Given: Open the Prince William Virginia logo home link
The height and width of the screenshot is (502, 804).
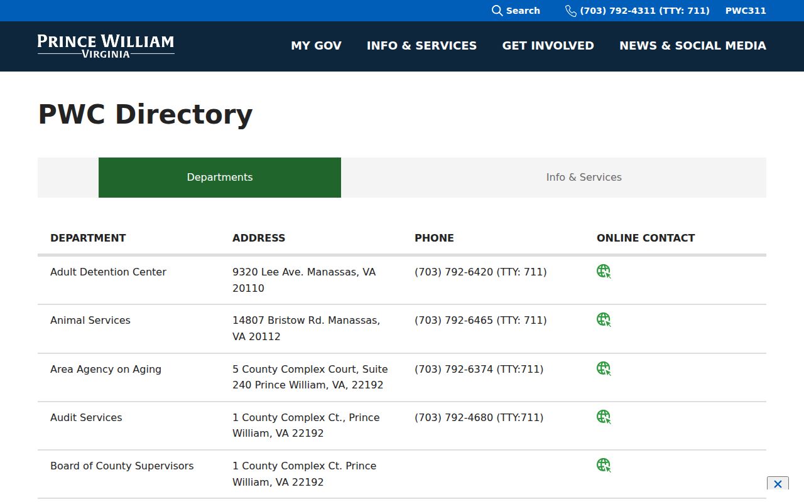Looking at the screenshot, I should tap(106, 46).
